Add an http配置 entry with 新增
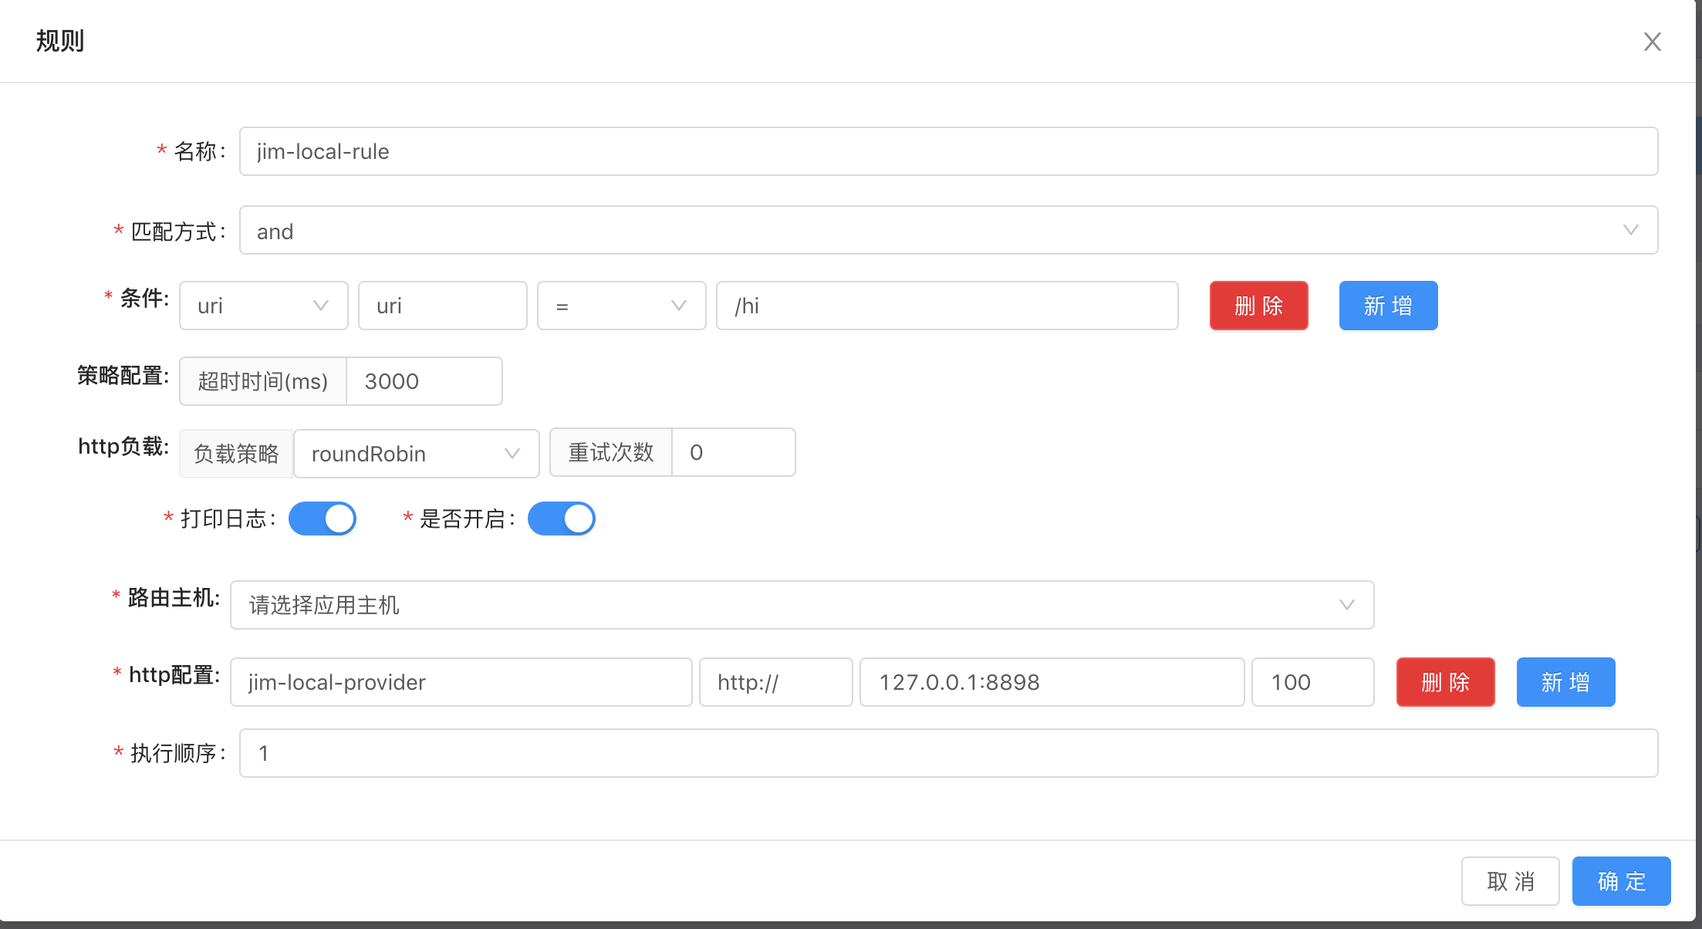 tap(1565, 682)
